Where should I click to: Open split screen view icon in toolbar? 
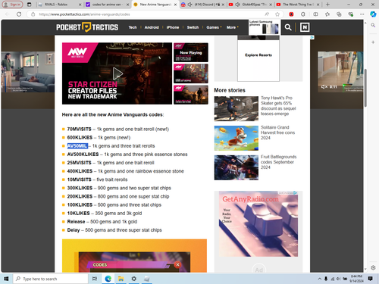[315, 14]
